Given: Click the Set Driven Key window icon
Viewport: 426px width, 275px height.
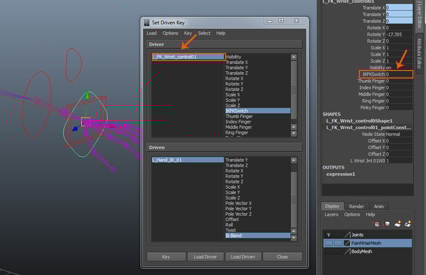Looking at the screenshot, I should [x=147, y=22].
